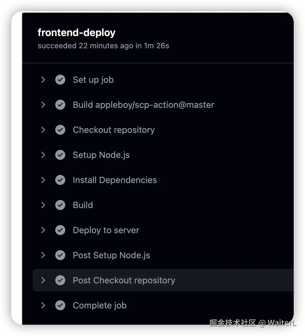
Task: Expand the Set up job step chevron
Action: [x=43, y=80]
